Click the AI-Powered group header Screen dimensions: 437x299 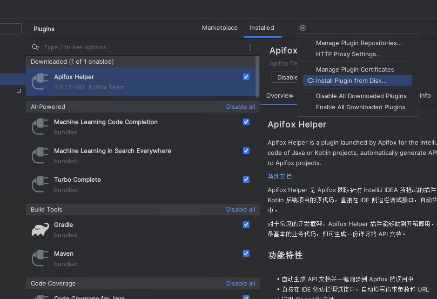pyautogui.click(x=143, y=107)
